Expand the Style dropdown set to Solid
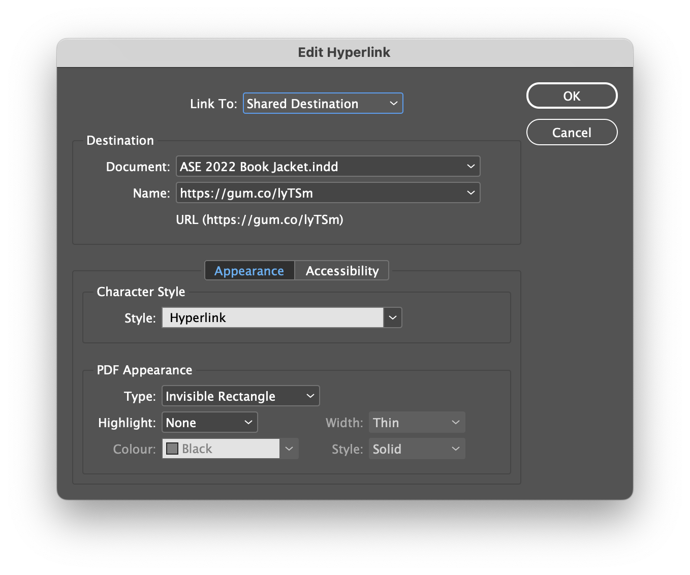This screenshot has width=690, height=575. pyautogui.click(x=455, y=449)
